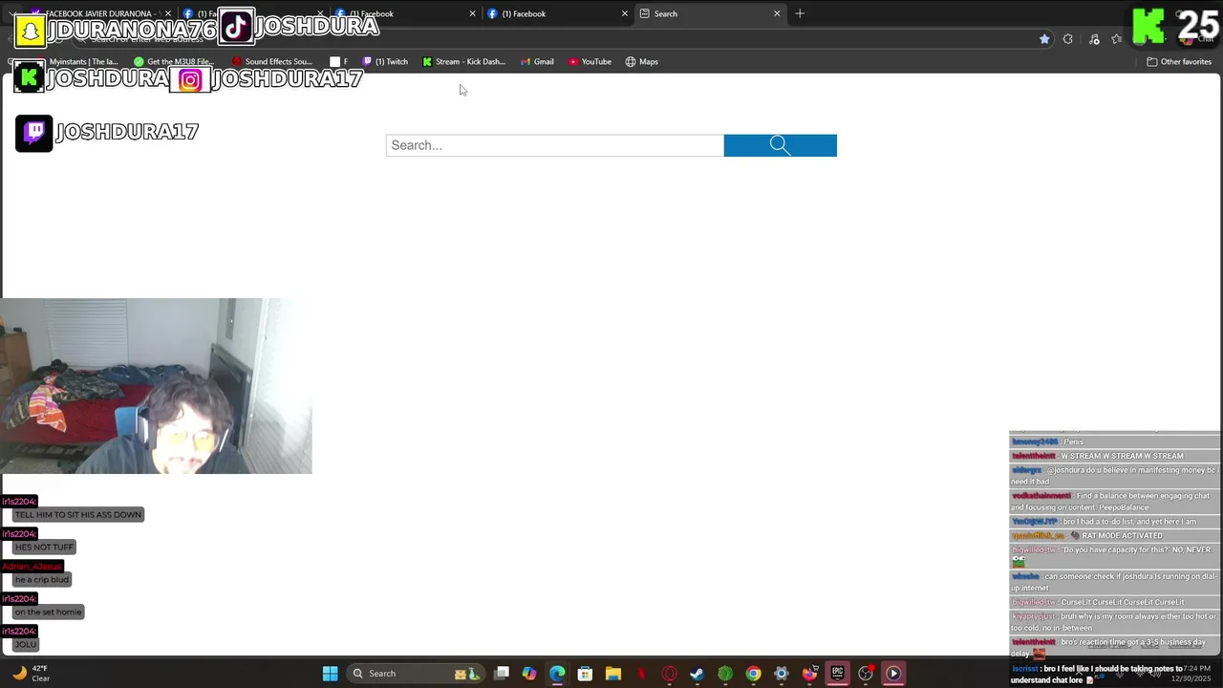Viewport: 1223px width, 688px height.
Task: Open a new browser tab with the plus button
Action: coord(800,13)
